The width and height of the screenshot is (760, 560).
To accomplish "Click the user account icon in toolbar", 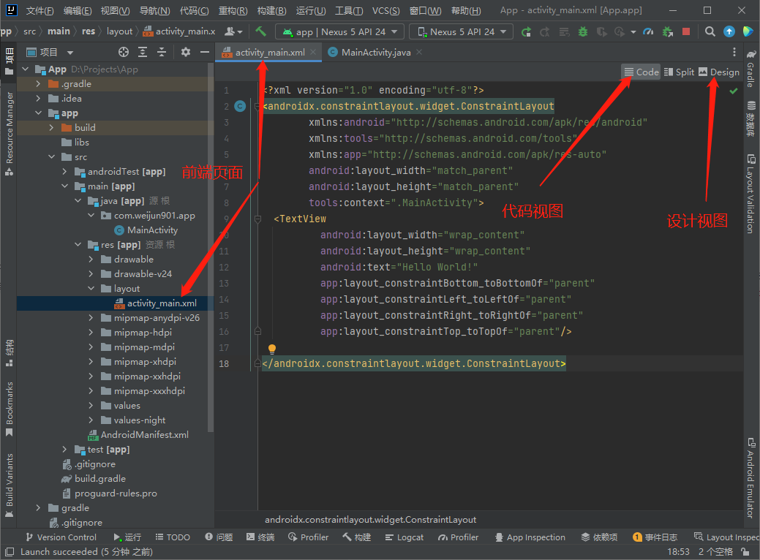I will pyautogui.click(x=233, y=31).
